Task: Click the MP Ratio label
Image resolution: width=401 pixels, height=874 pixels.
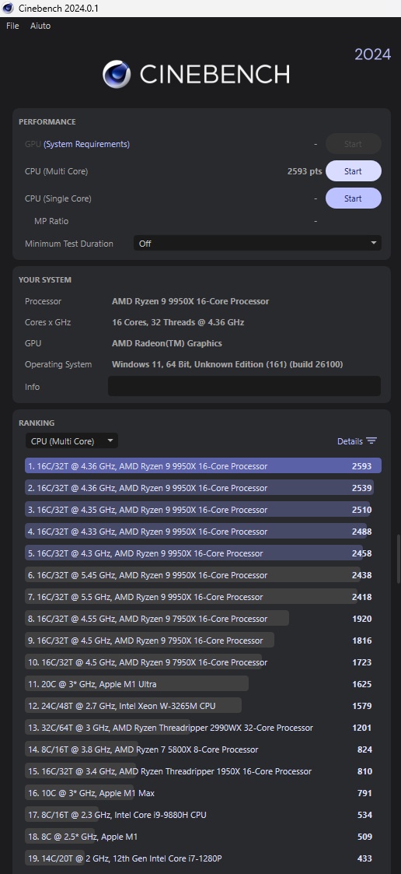Action: [x=51, y=221]
